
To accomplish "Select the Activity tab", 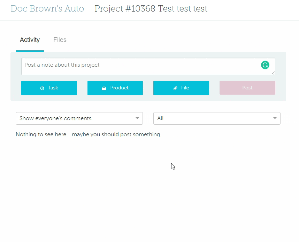I will coord(30,40).
